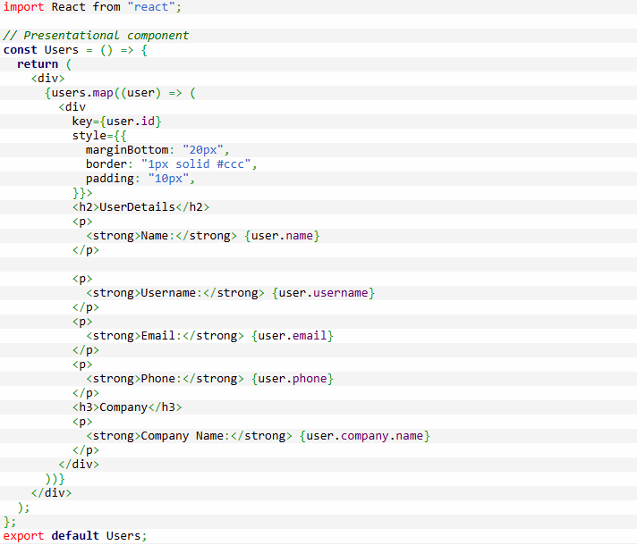
Task: Click the key={user.id} attribute
Action: click(117, 122)
